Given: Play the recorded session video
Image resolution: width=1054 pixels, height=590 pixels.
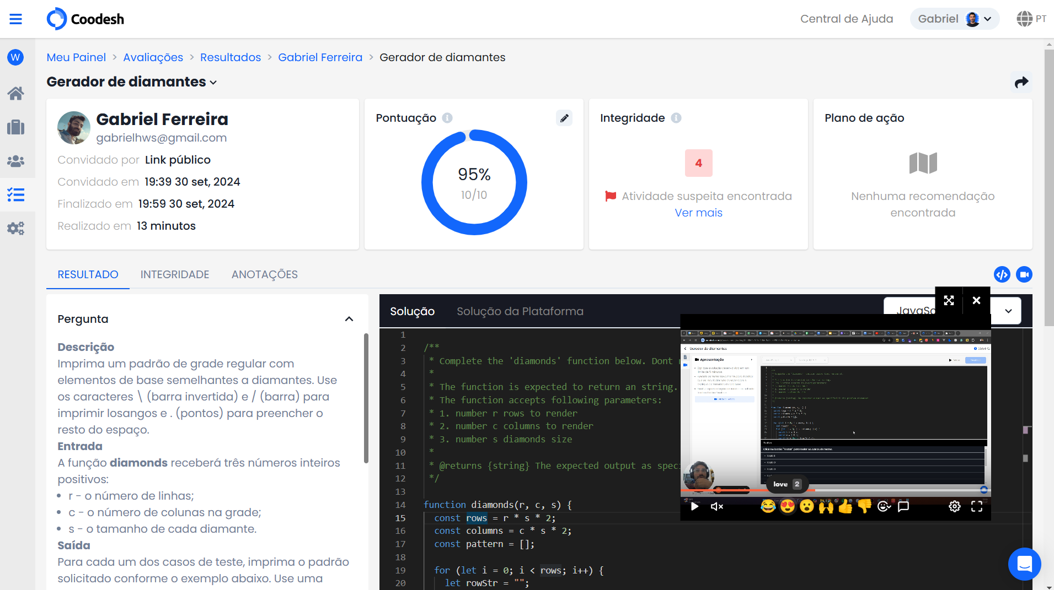Looking at the screenshot, I should click(x=695, y=507).
